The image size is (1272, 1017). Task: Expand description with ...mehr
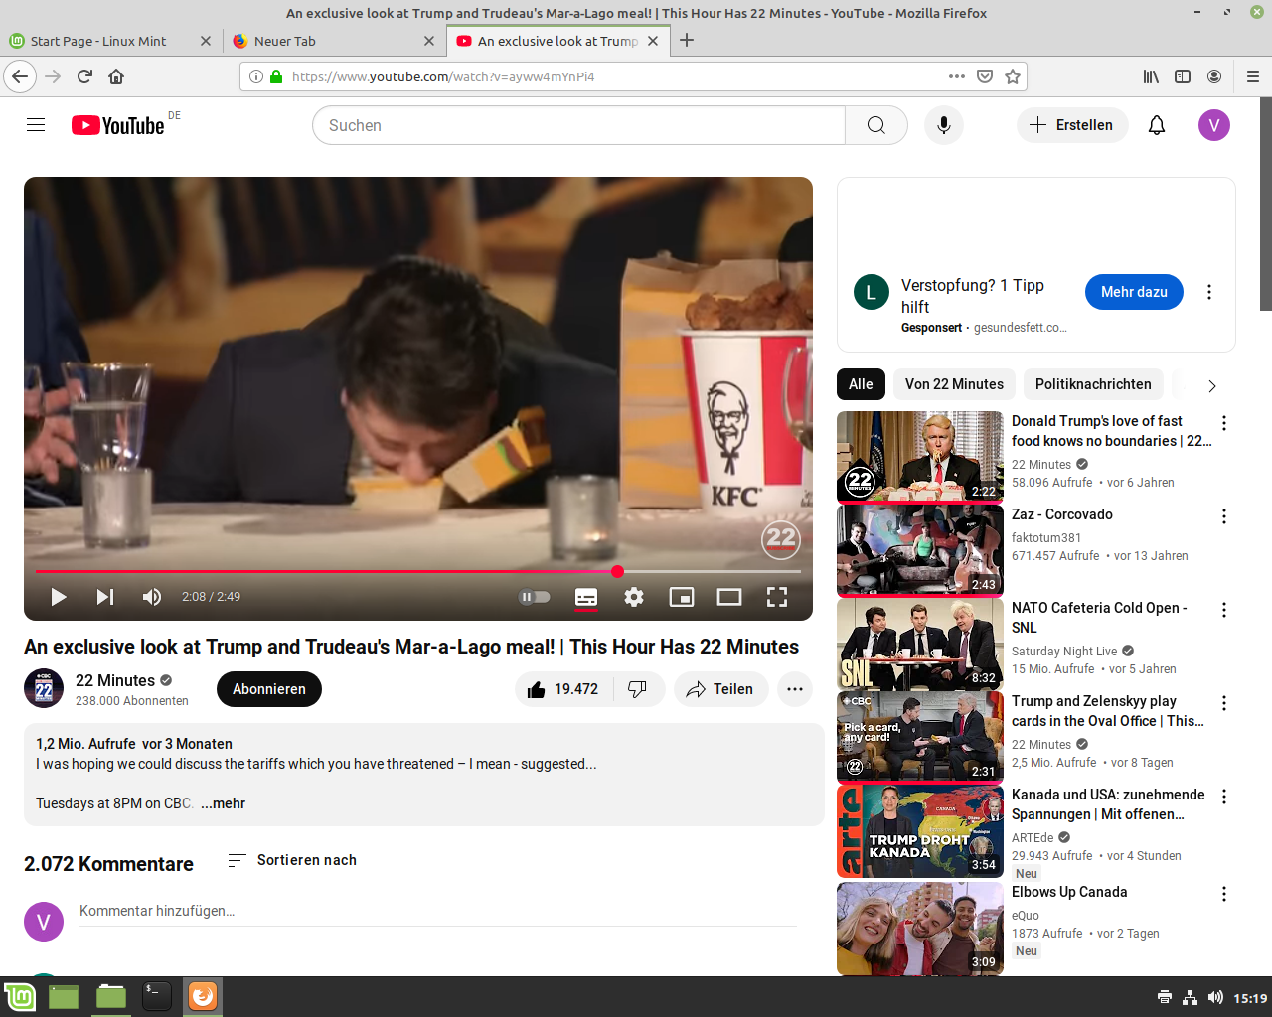[x=223, y=803]
